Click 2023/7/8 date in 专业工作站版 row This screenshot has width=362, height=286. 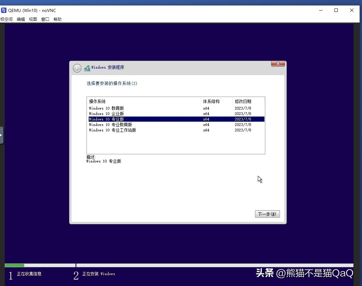243,130
